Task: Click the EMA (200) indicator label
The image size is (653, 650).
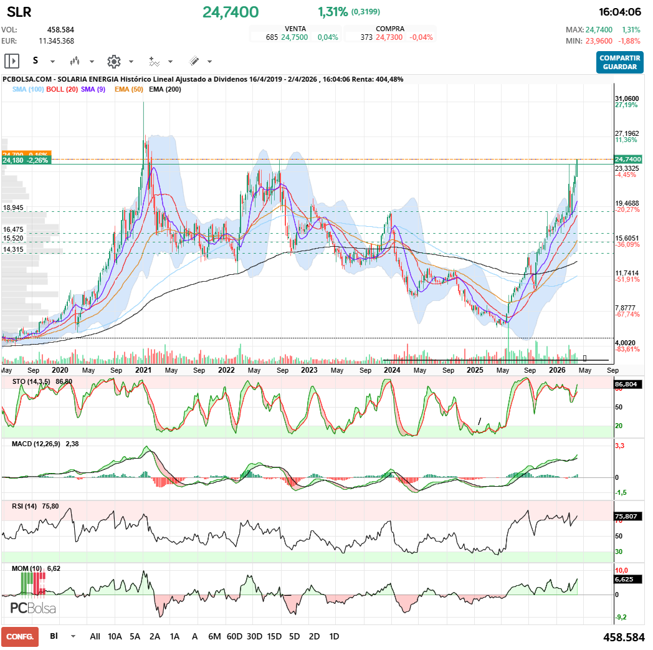Action: pos(165,89)
